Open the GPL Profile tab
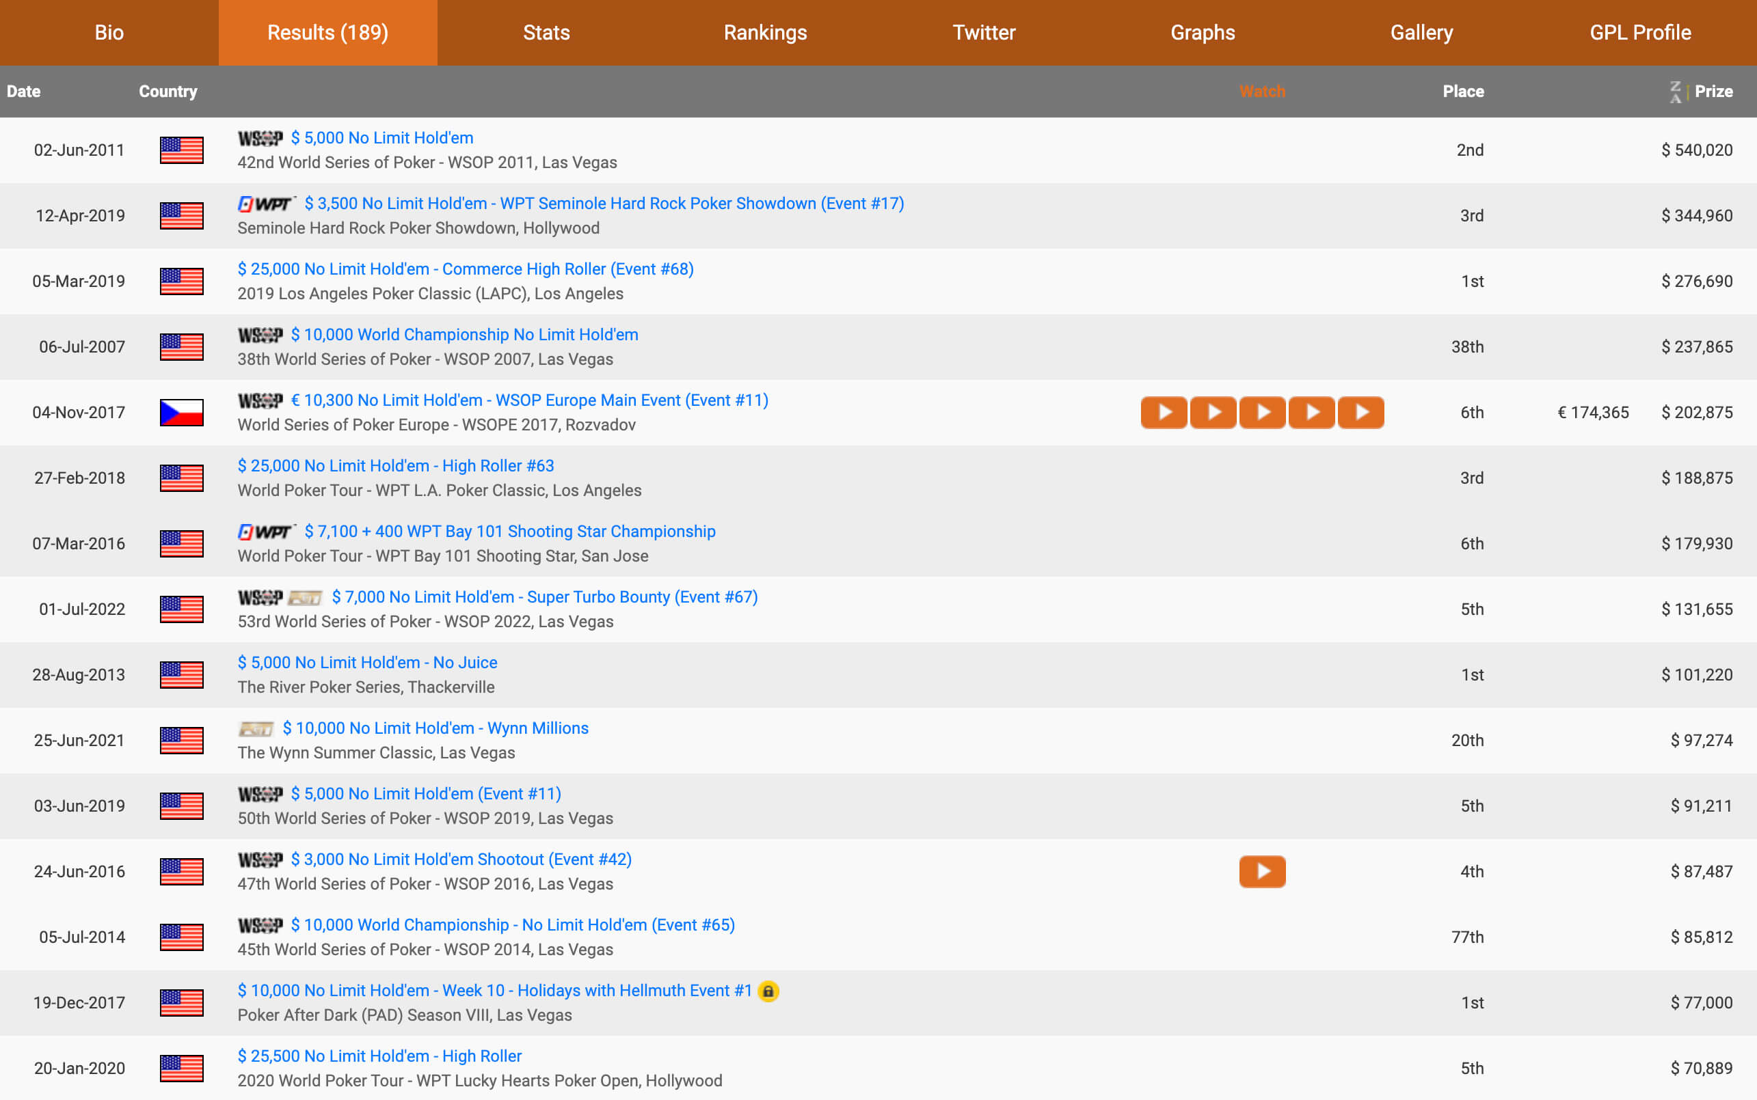1757x1100 pixels. point(1640,33)
